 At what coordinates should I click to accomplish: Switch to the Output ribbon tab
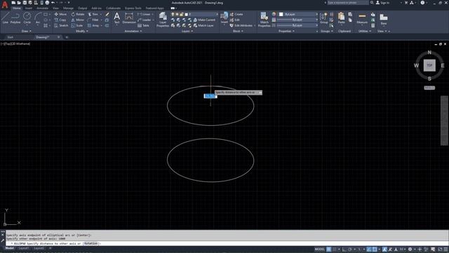(x=82, y=8)
